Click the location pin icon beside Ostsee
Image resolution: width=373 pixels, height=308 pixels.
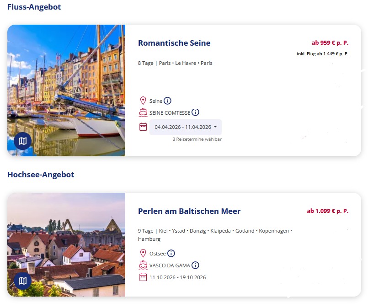pyautogui.click(x=143, y=253)
